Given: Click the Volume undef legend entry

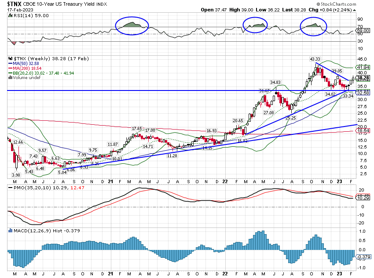Looking at the screenshot, I should [26, 78].
